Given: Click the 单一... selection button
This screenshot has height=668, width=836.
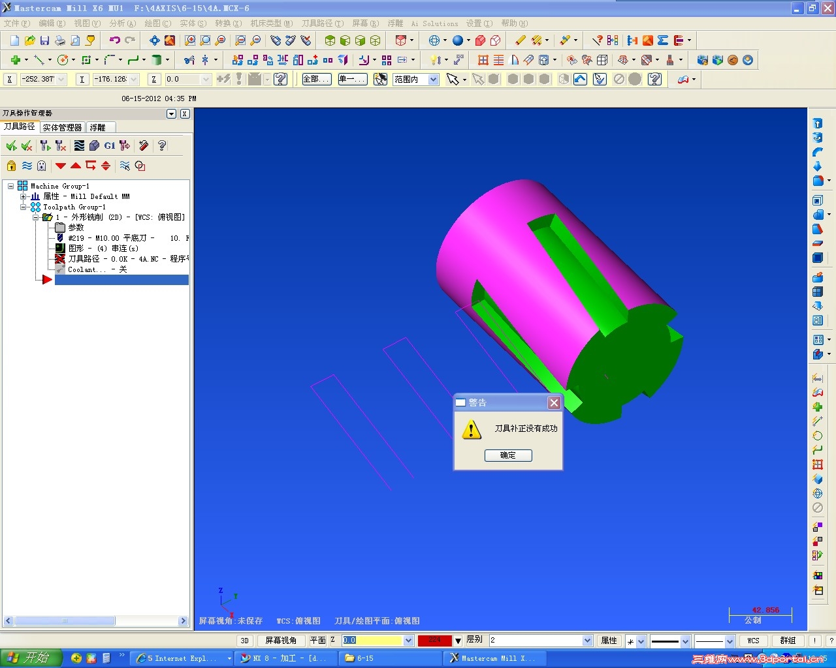Looking at the screenshot, I should point(353,80).
